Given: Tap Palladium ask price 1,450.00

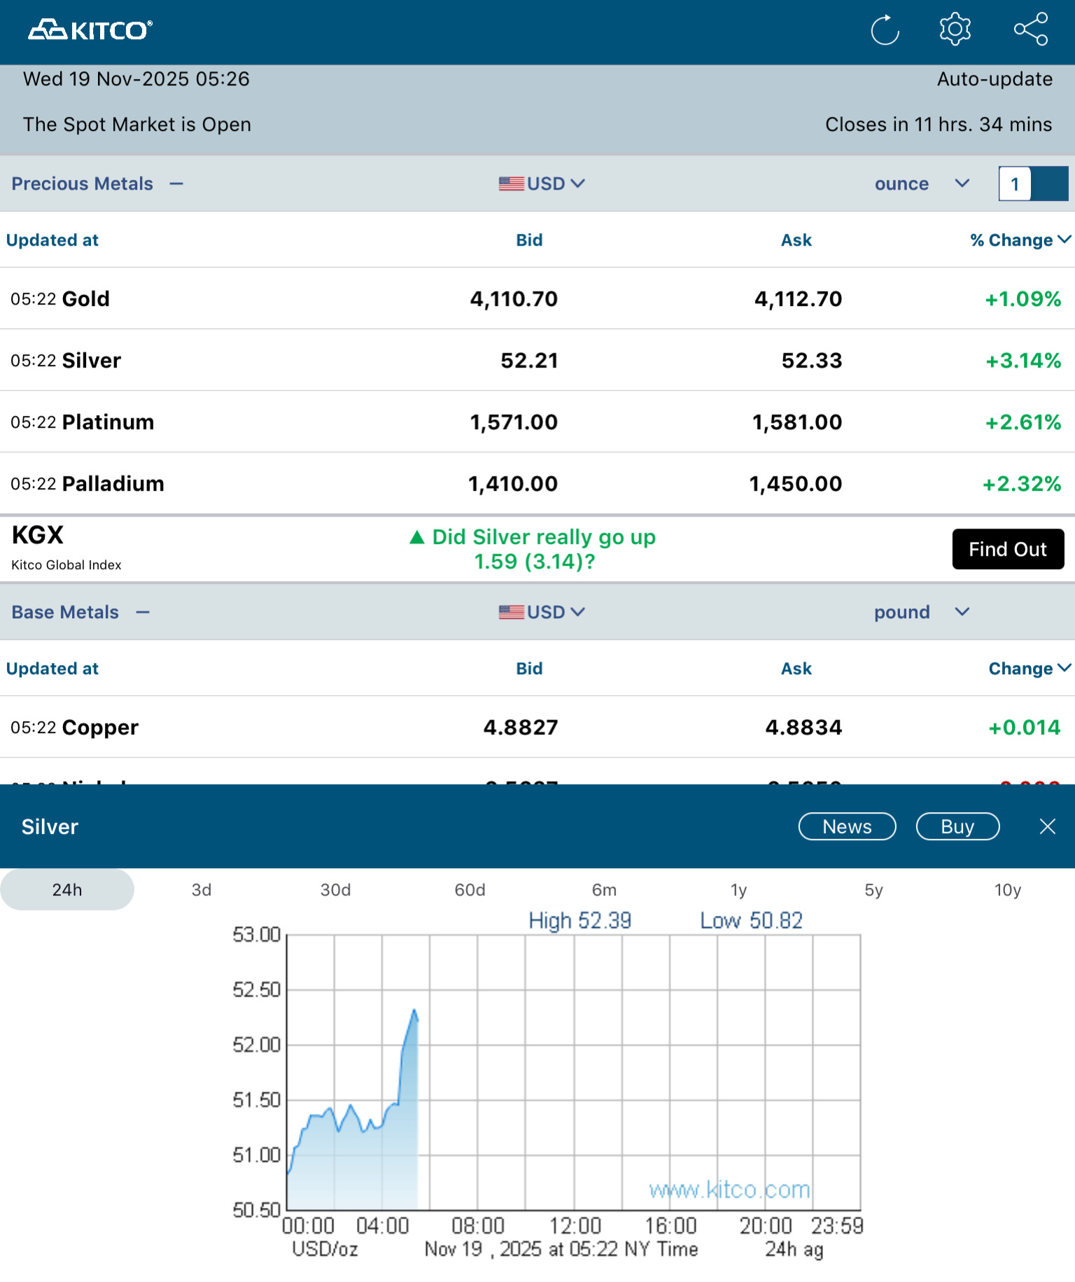Looking at the screenshot, I should click(796, 484).
